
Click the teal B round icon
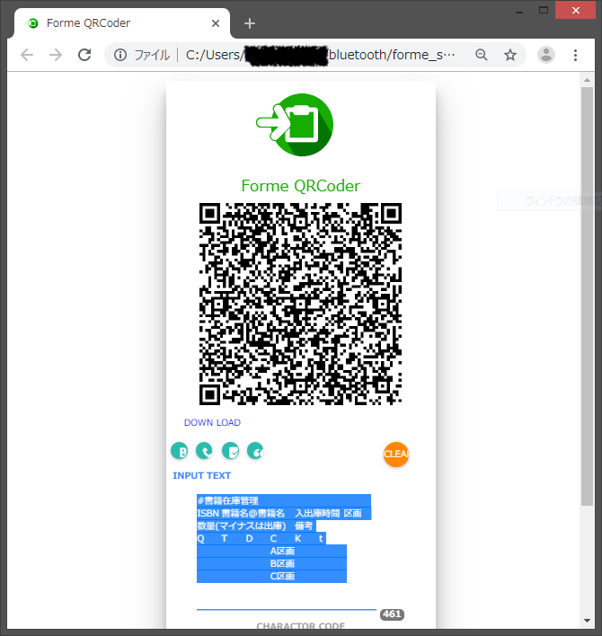click(180, 451)
